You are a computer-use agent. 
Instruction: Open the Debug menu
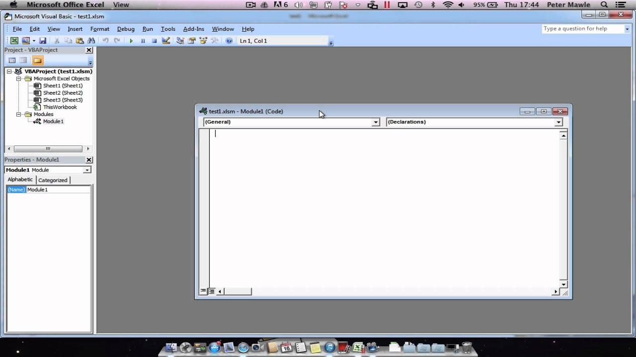tap(126, 29)
